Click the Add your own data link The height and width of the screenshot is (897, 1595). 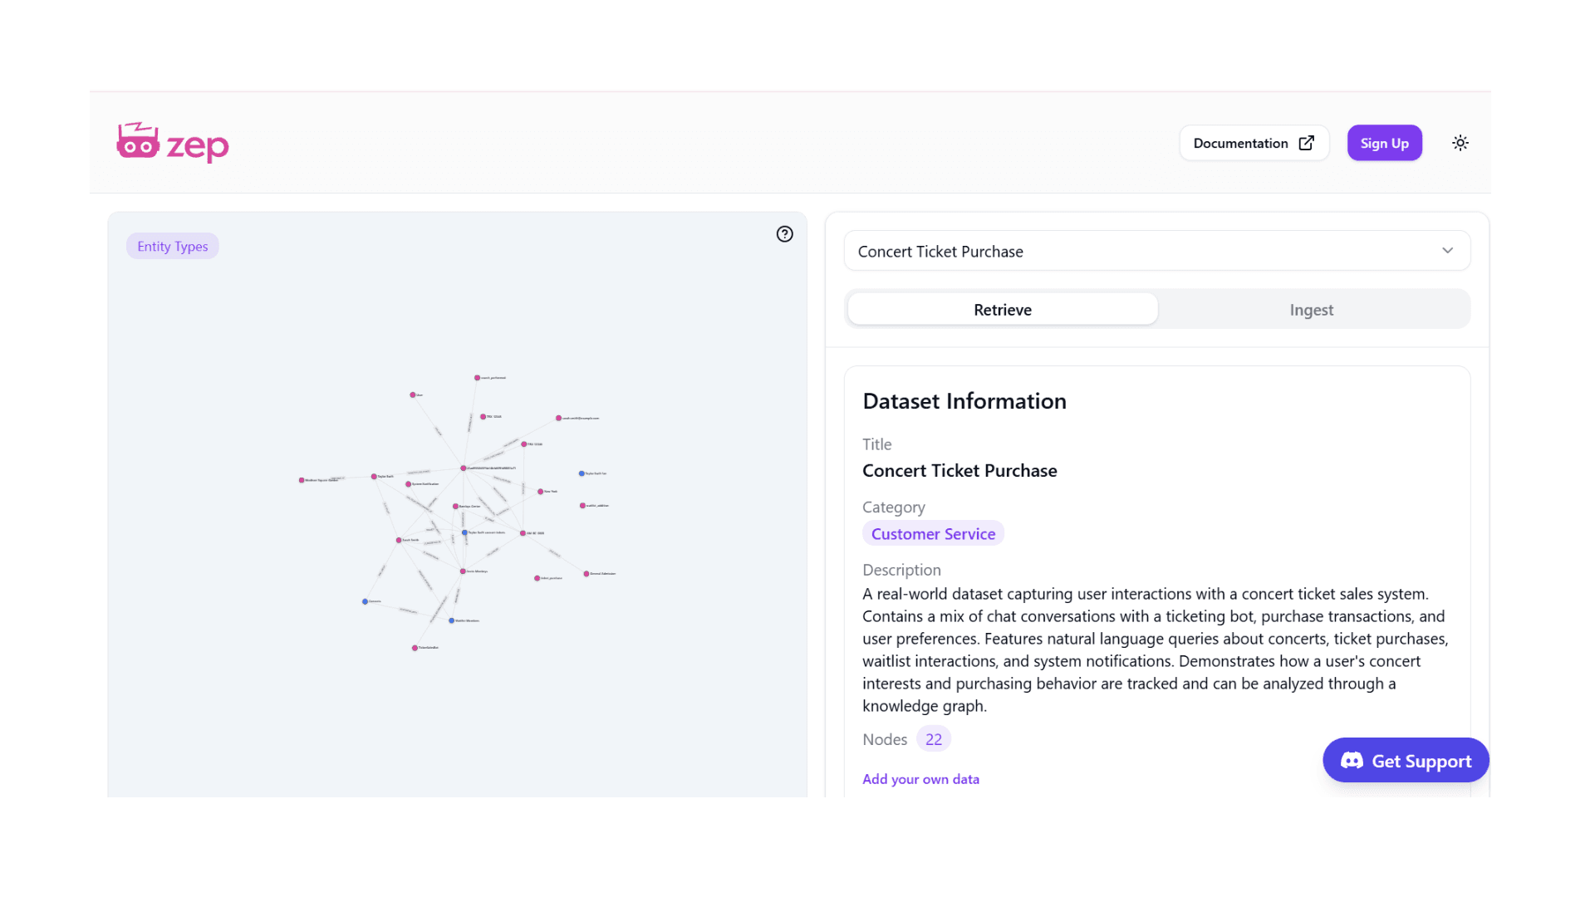click(x=920, y=779)
